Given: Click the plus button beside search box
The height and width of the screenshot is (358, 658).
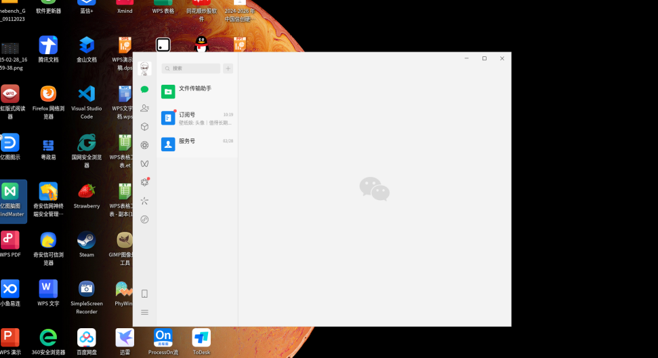Looking at the screenshot, I should (228, 68).
